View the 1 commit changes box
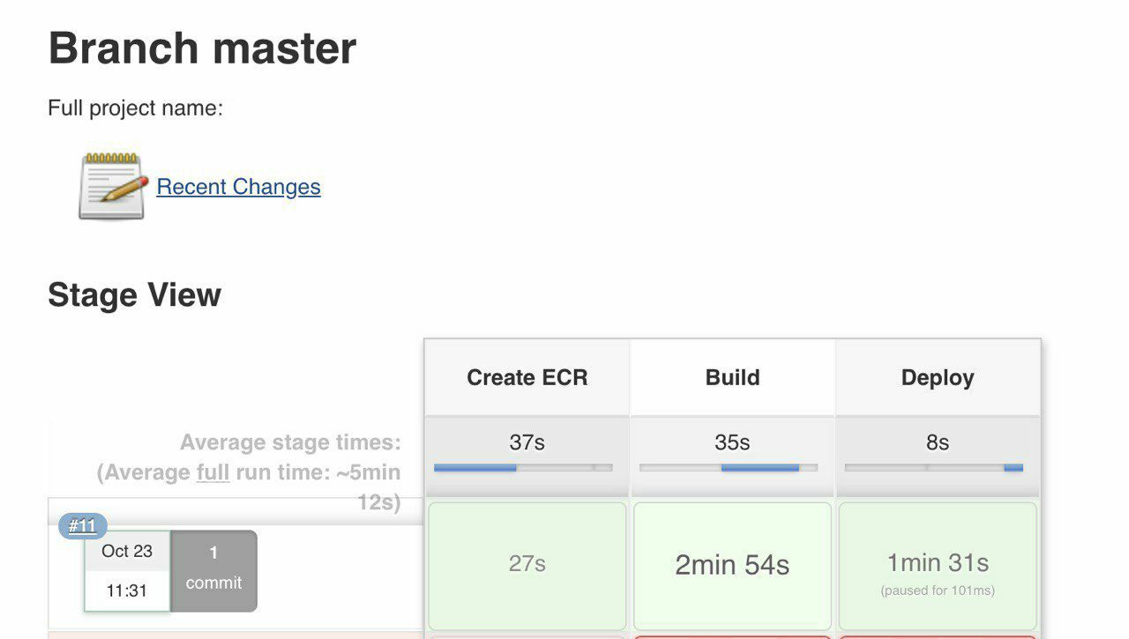 coord(213,570)
